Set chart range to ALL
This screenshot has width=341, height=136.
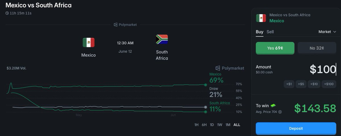[237, 125]
